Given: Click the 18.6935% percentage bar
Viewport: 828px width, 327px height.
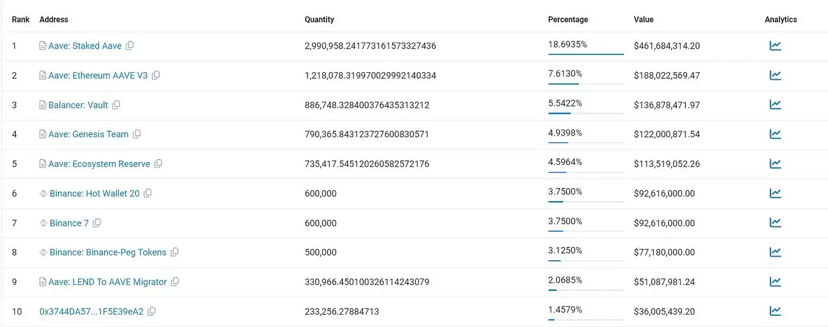Looking at the screenshot, I should (586, 54).
